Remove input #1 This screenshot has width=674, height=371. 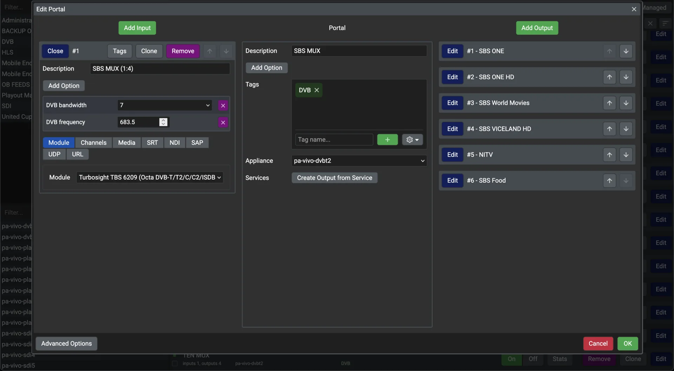[x=183, y=51]
